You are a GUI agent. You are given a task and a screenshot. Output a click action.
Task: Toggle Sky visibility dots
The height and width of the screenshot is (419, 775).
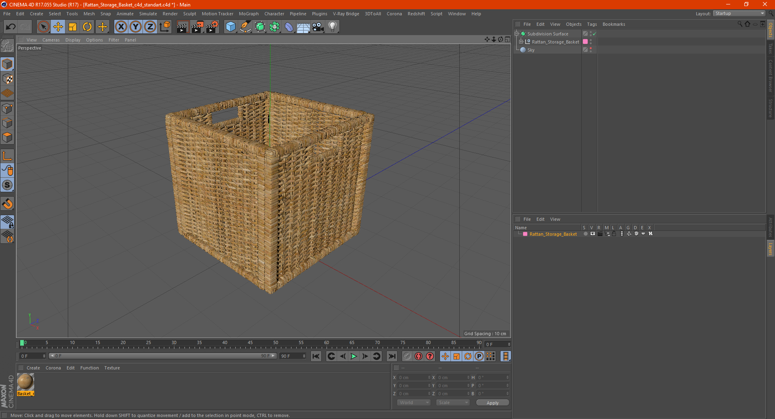pyautogui.click(x=591, y=50)
